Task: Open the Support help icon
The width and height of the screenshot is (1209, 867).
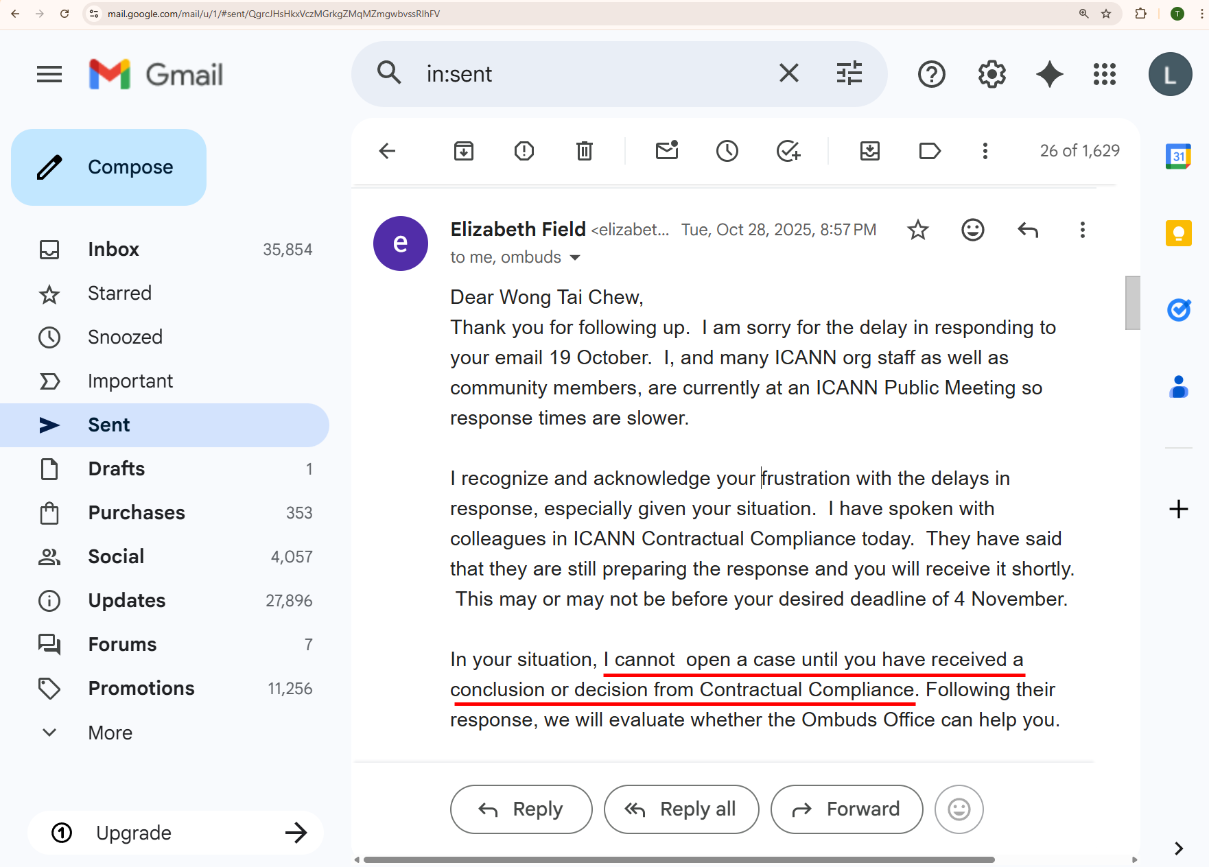Action: [x=932, y=74]
